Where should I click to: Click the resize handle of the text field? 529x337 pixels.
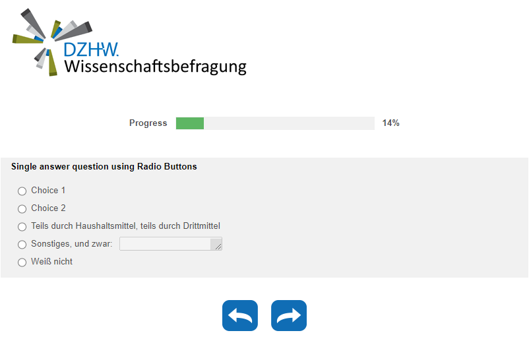[217, 245]
